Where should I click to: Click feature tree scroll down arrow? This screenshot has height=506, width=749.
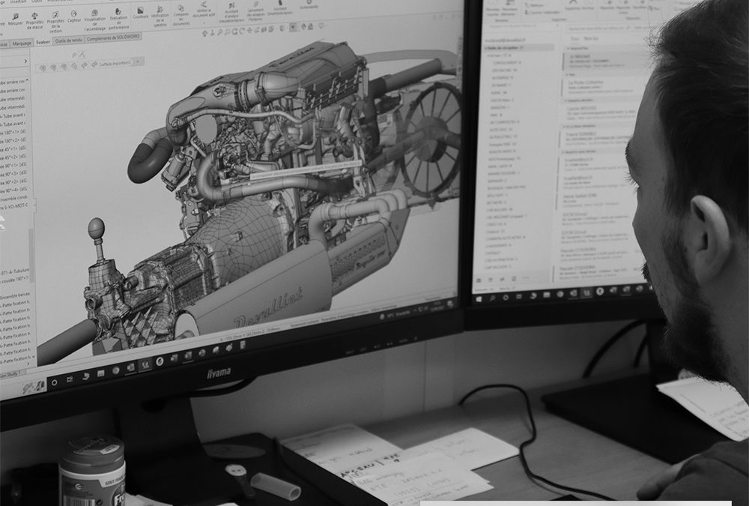33,358
